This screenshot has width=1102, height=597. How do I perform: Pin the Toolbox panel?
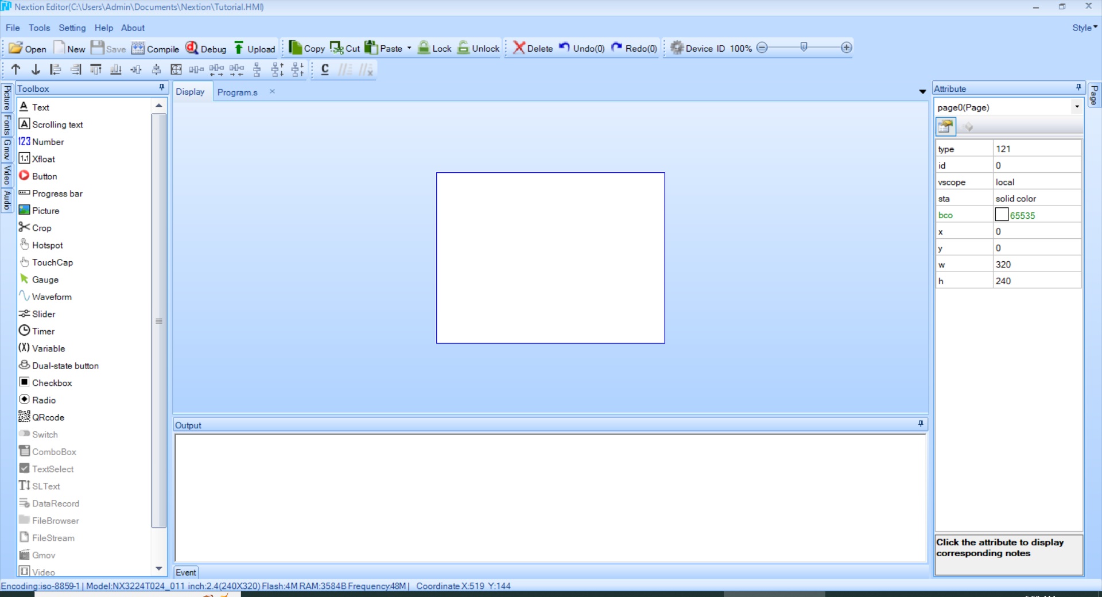[162, 87]
